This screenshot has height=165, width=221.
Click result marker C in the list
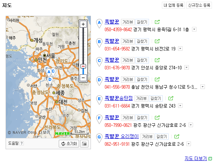click(x=99, y=62)
